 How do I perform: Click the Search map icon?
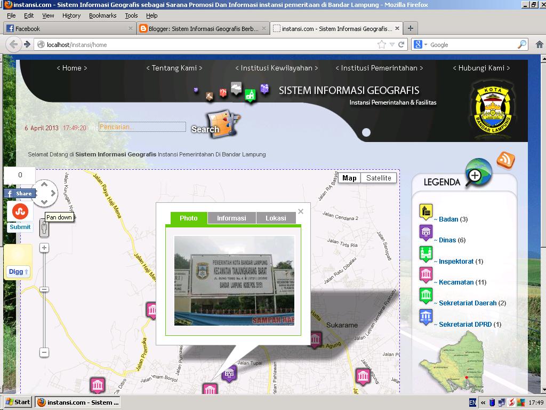tap(221, 124)
